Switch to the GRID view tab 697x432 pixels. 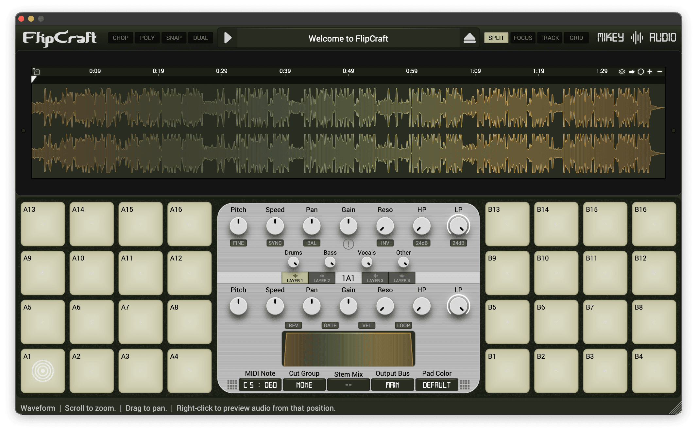click(576, 38)
